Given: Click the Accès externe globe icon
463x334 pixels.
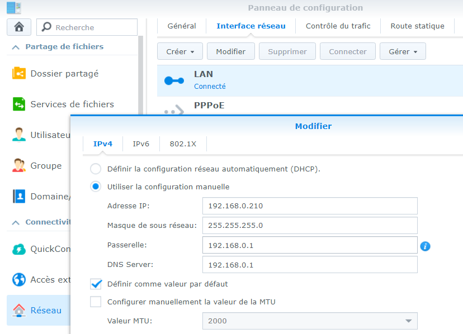Looking at the screenshot, I should (19, 279).
